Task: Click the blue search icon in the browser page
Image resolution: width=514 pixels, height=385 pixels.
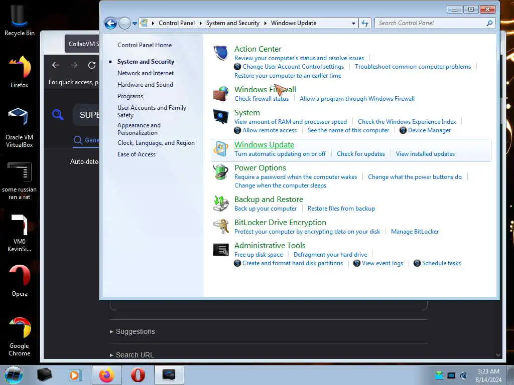Action: tap(58, 115)
